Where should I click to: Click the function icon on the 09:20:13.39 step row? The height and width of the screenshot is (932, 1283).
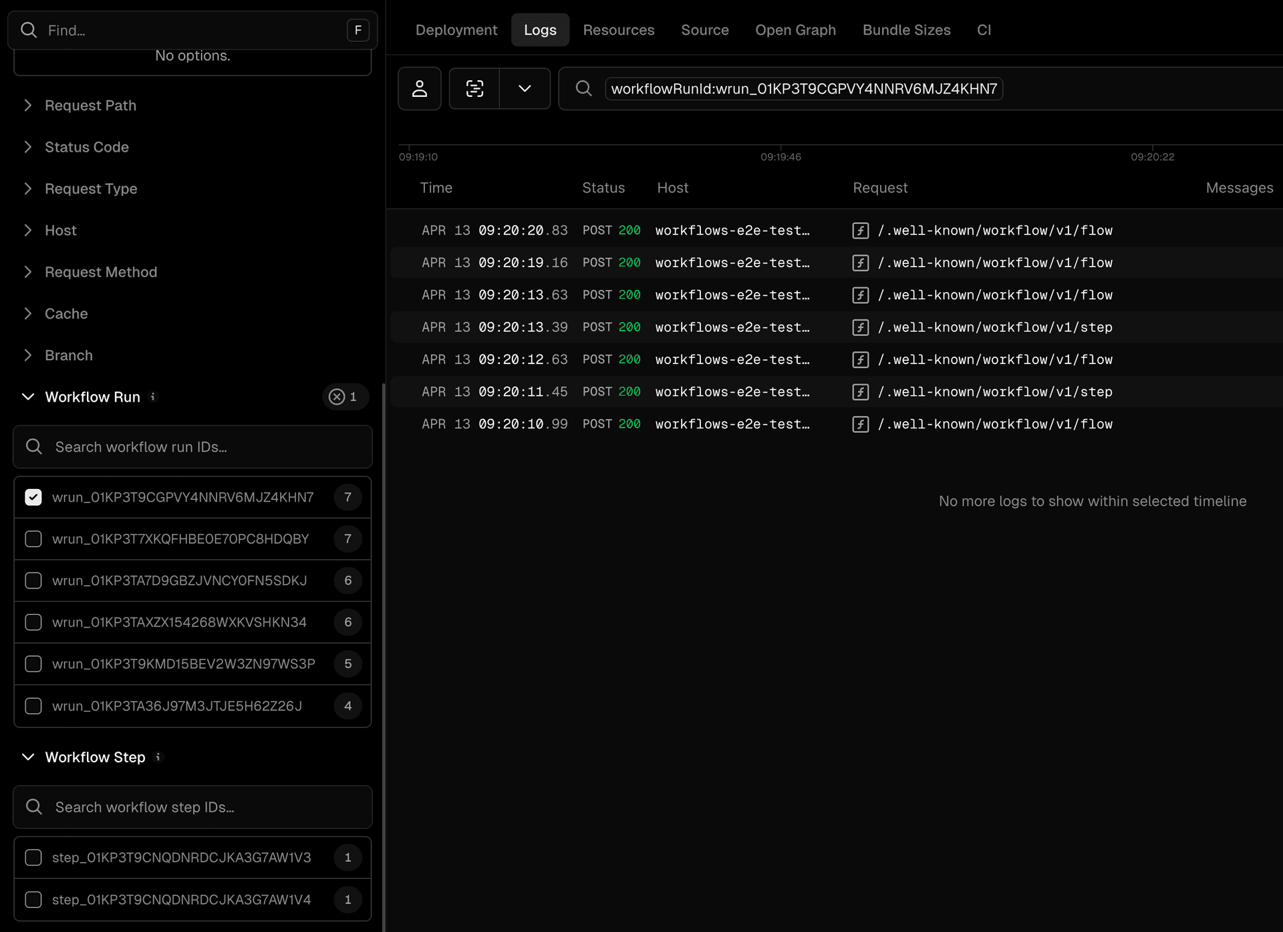tap(861, 327)
